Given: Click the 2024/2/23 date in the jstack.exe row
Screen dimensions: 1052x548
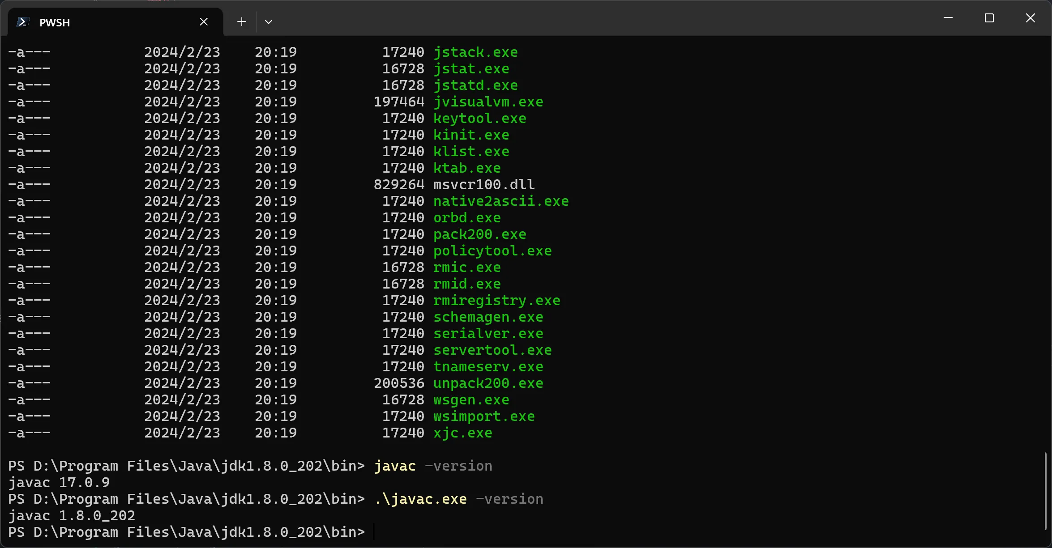Looking at the screenshot, I should tap(182, 52).
